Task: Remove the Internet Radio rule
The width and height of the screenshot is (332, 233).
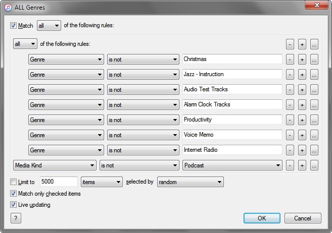Action: [x=290, y=150]
